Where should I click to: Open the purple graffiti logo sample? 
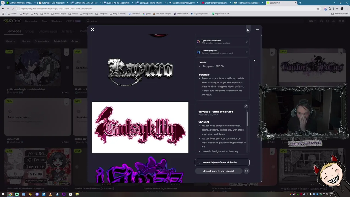140,170
